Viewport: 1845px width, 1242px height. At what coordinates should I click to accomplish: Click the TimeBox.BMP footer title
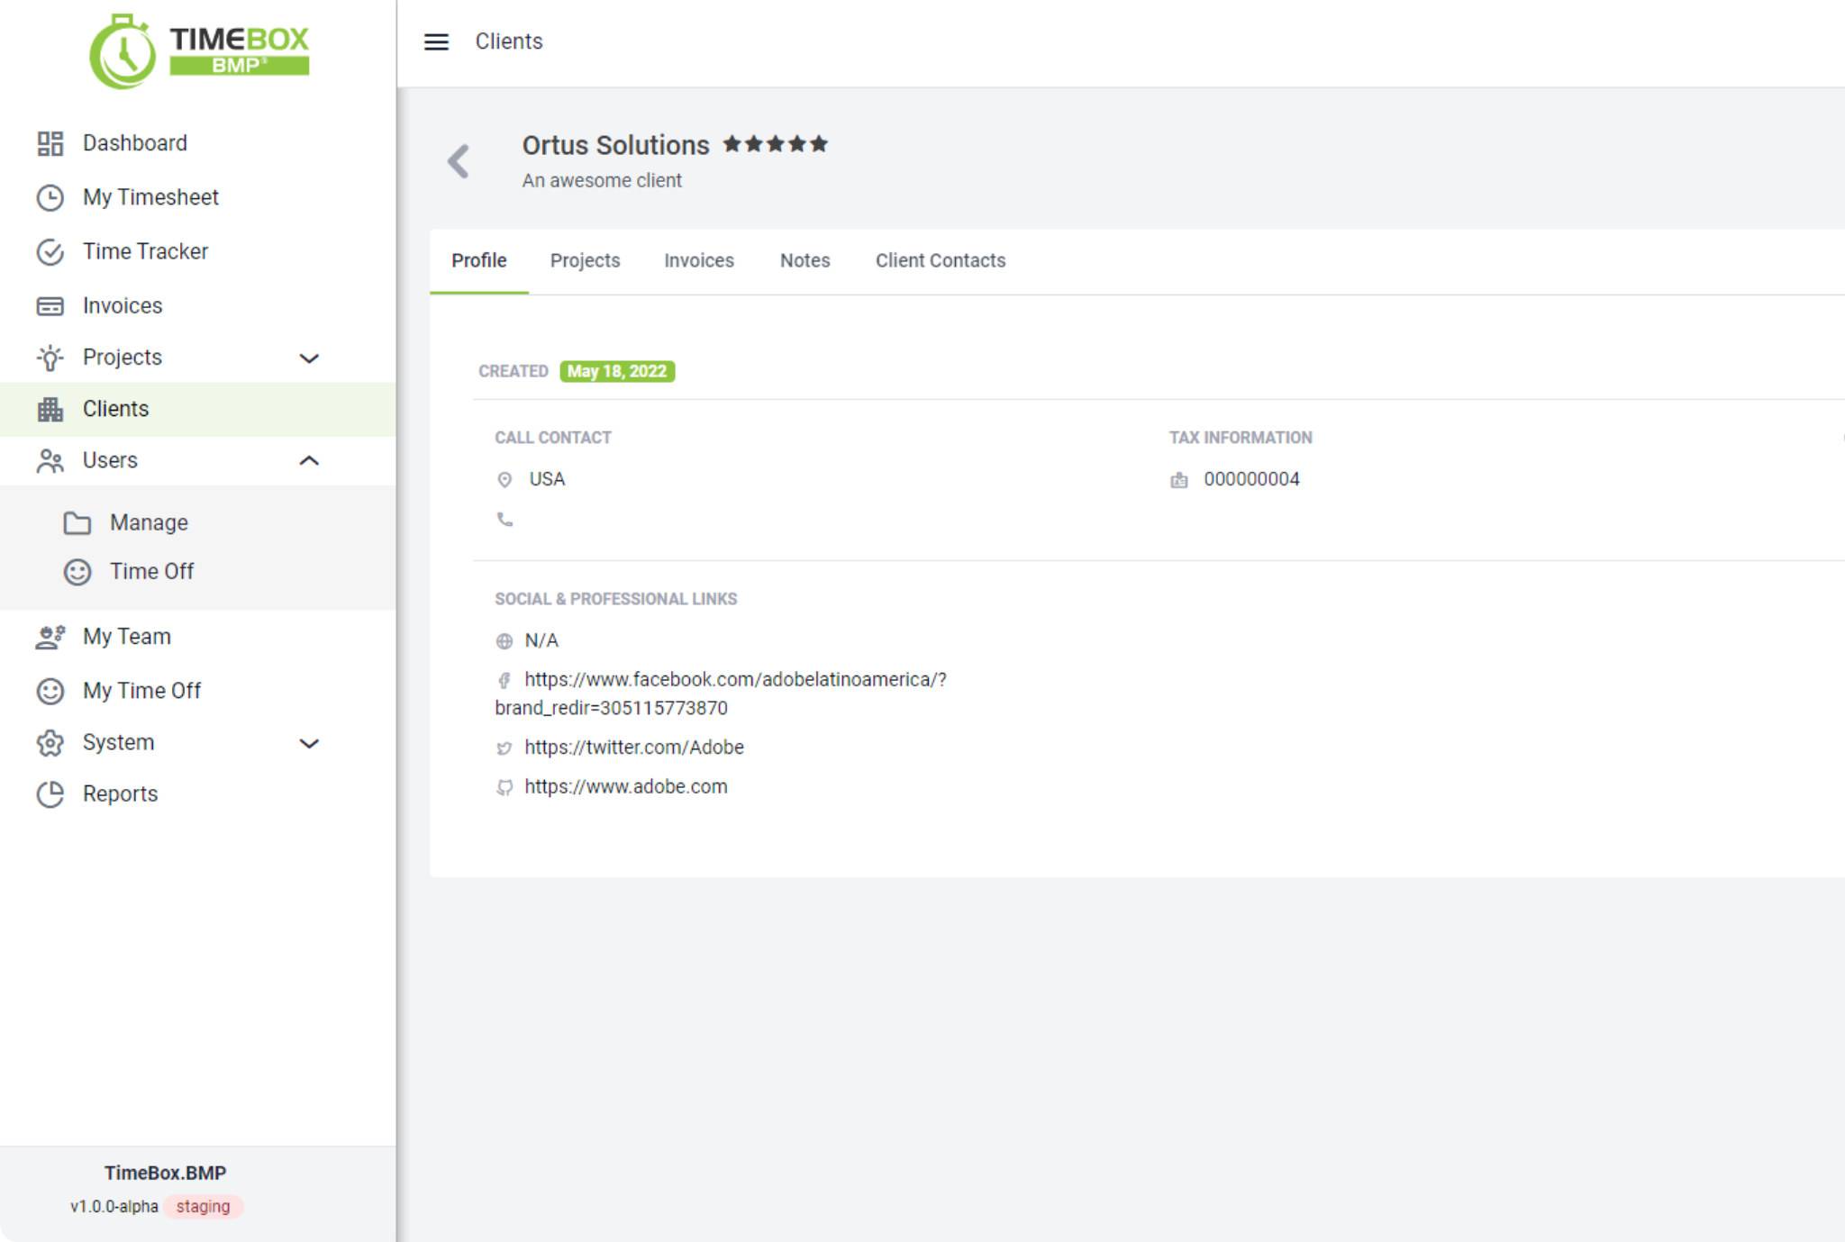[x=165, y=1174]
